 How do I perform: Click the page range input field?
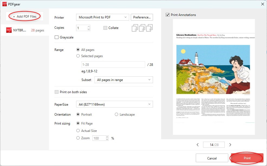click(x=113, y=65)
